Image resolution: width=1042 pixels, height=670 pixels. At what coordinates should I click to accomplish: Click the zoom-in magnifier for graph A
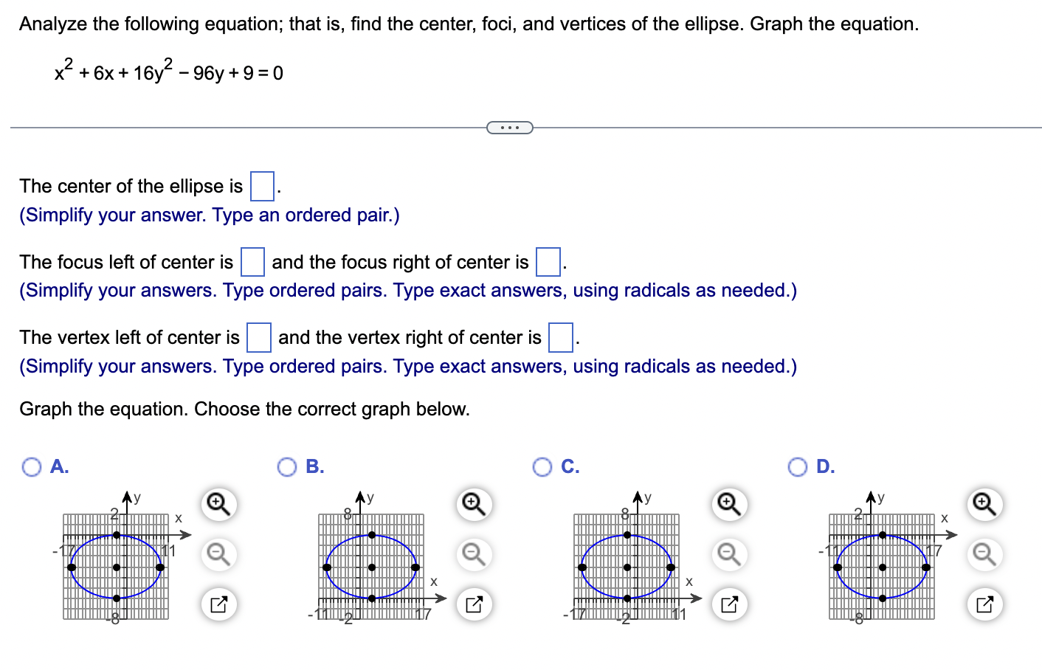coord(218,505)
